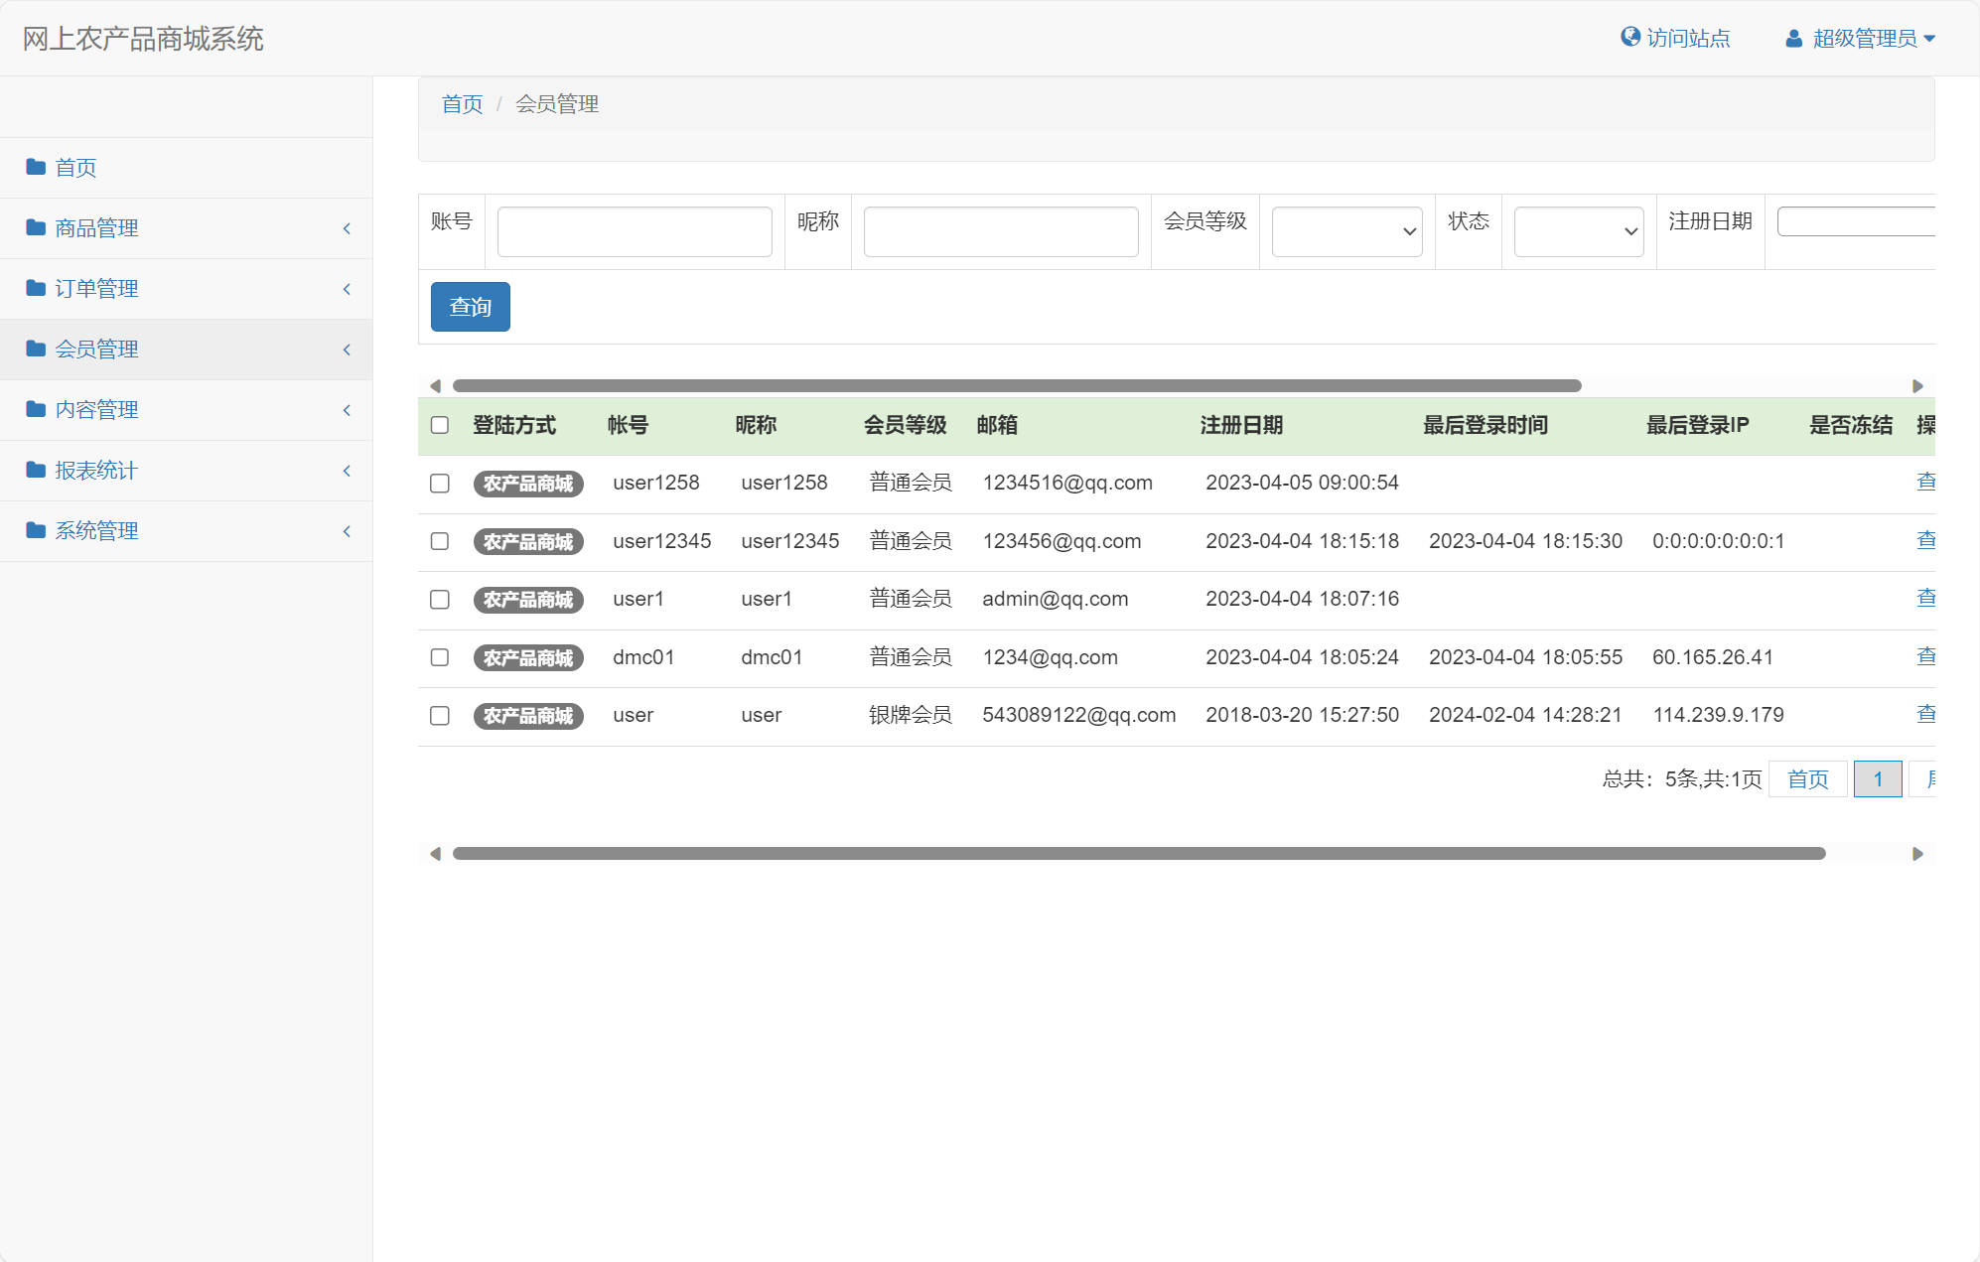Image resolution: width=1980 pixels, height=1262 pixels.
Task: Click inside the 账号 input field
Action: 634,230
